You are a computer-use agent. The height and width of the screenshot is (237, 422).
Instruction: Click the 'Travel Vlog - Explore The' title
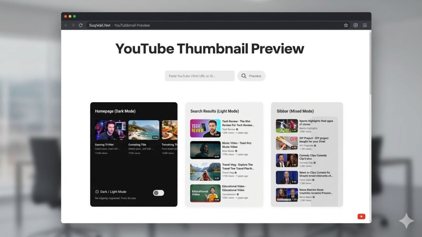[x=238, y=167]
